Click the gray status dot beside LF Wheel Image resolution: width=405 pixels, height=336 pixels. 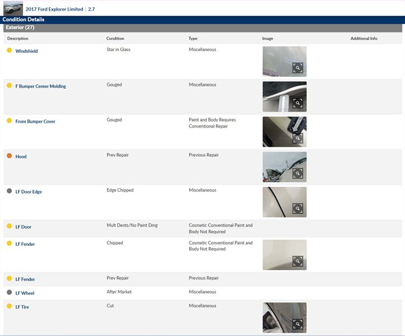9,292
